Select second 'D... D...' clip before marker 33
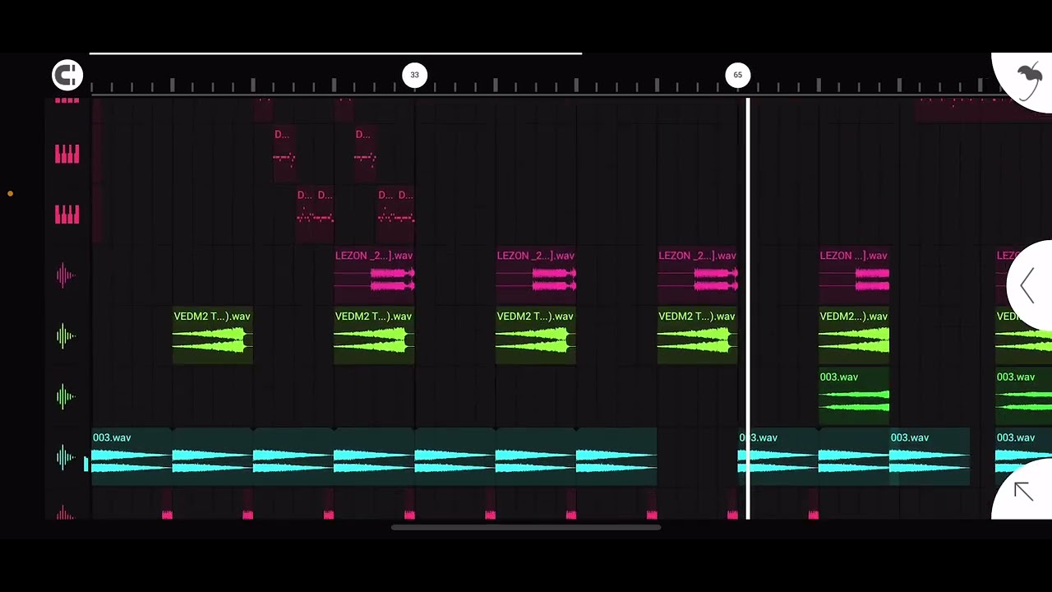Image resolution: width=1052 pixels, height=592 pixels. 395,214
